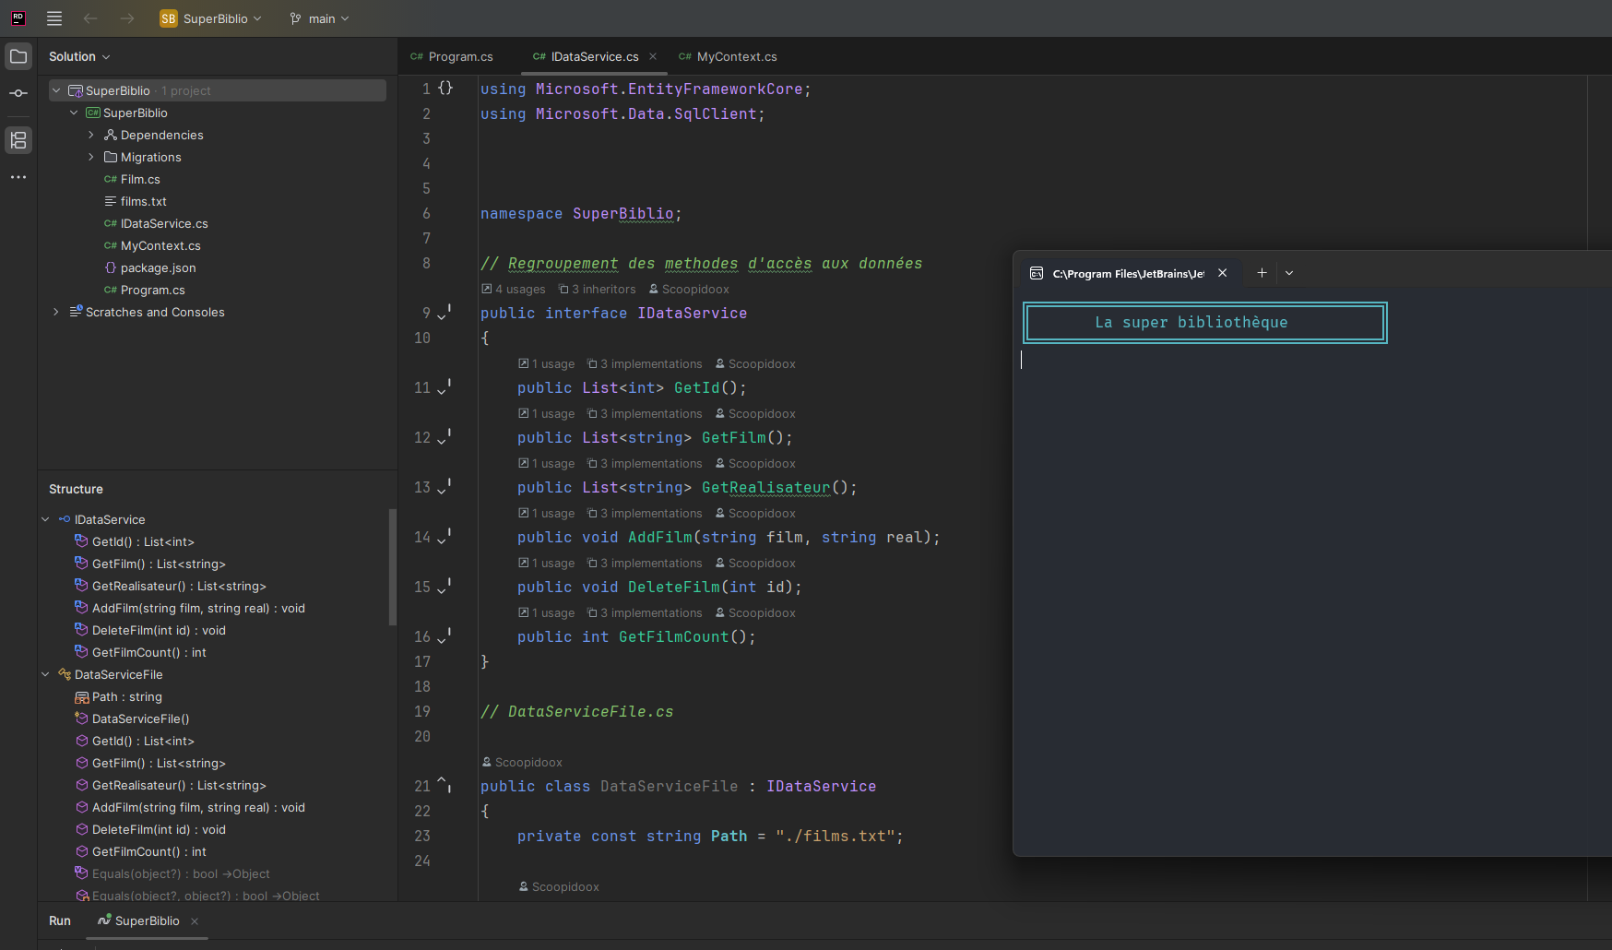The image size is (1612, 950).
Task: Collapse the DataServiceFile structure node
Action: [x=45, y=674]
